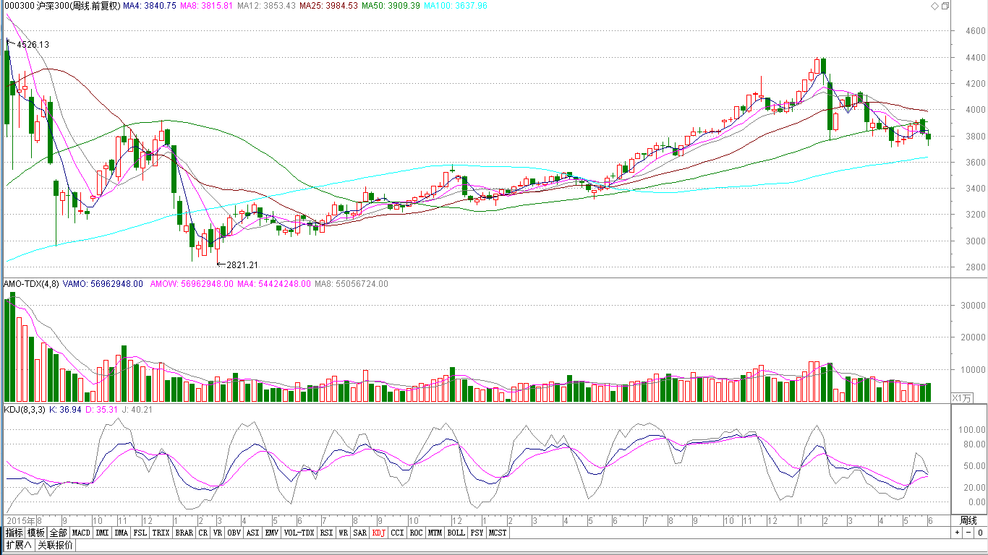The image size is (988, 555).
Task: Click the X1万 volume unit label
Action: pos(963,397)
